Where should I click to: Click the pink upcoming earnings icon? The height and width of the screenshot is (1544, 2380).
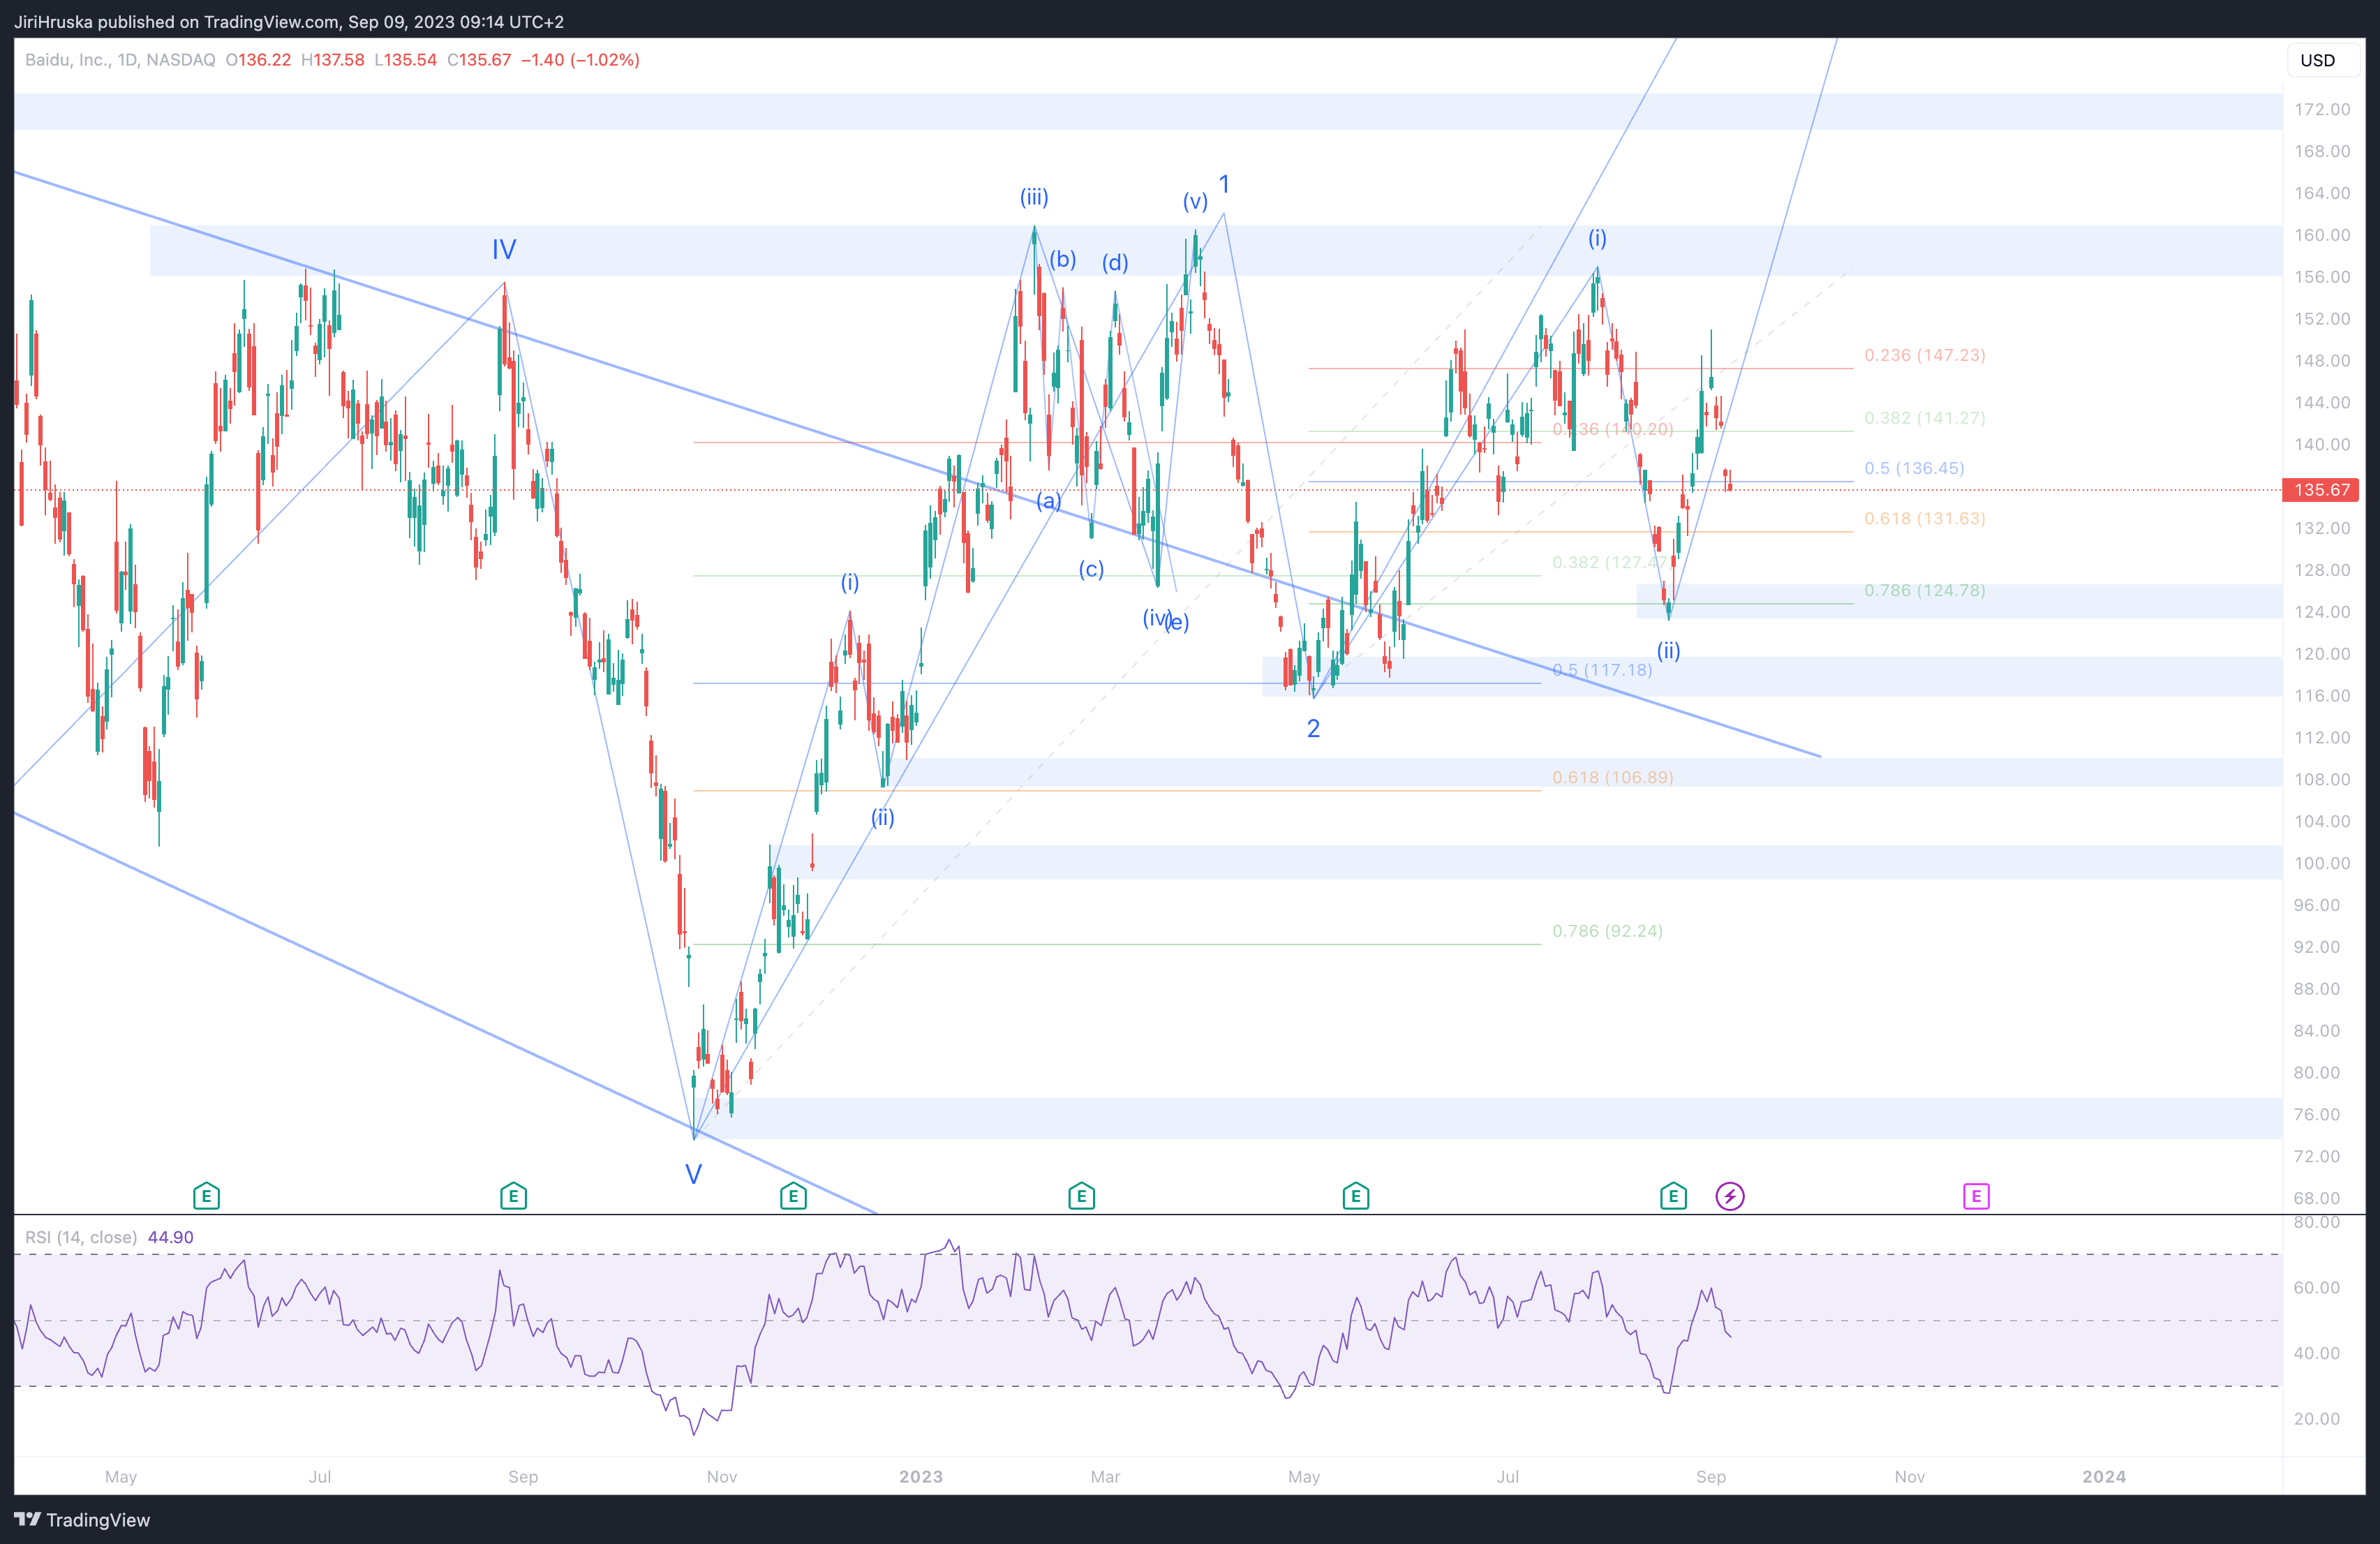pos(1976,1195)
